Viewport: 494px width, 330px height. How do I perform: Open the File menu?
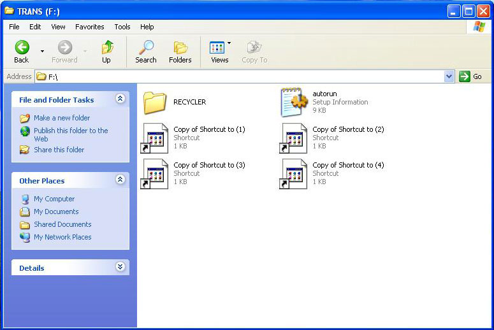click(x=14, y=27)
